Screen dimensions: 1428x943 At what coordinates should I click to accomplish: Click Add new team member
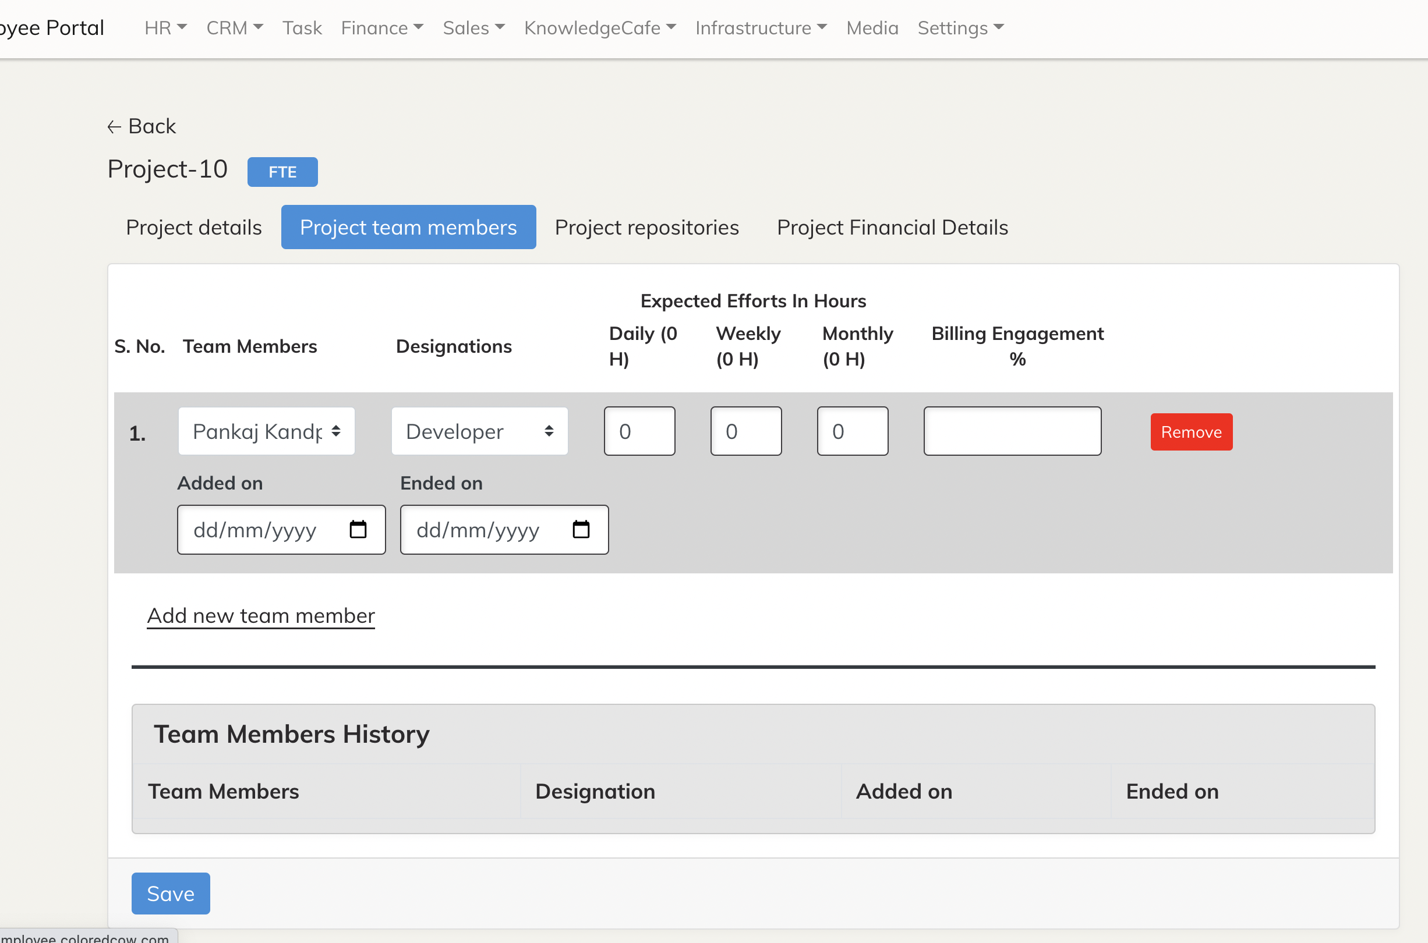pyautogui.click(x=260, y=615)
